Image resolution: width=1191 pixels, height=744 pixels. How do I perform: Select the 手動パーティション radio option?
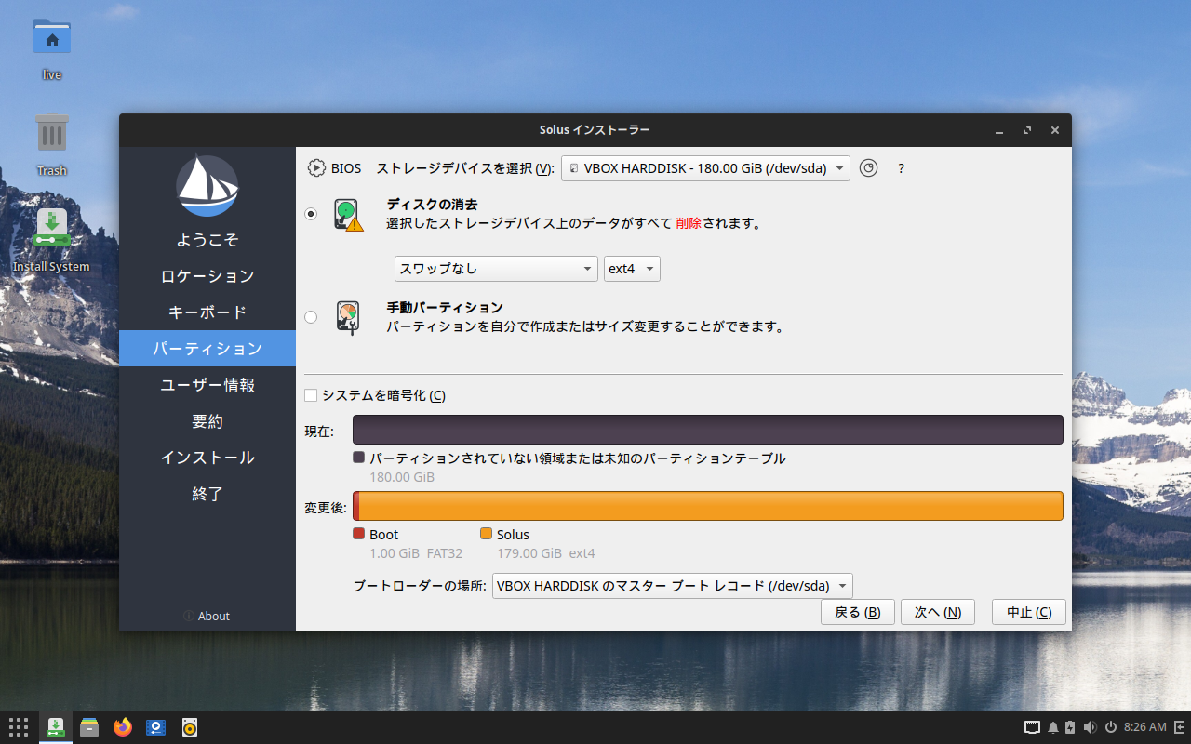pyautogui.click(x=311, y=317)
